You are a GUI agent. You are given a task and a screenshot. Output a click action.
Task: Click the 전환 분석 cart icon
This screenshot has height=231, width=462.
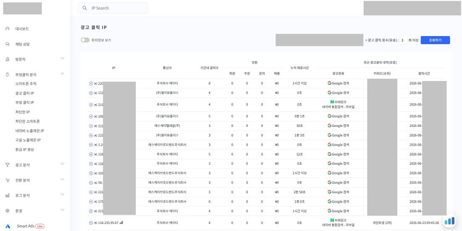pyautogui.click(x=8, y=180)
